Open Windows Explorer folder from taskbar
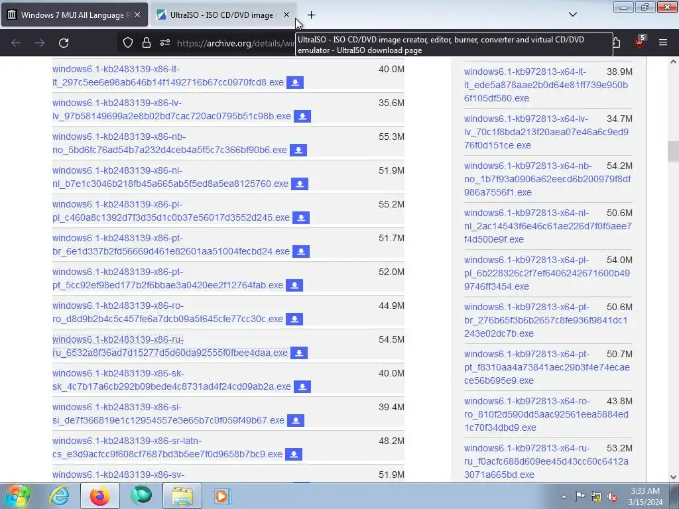The height and width of the screenshot is (509, 679). pos(182,496)
